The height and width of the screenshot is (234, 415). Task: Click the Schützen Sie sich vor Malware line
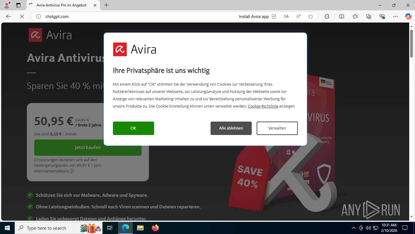click(92, 195)
